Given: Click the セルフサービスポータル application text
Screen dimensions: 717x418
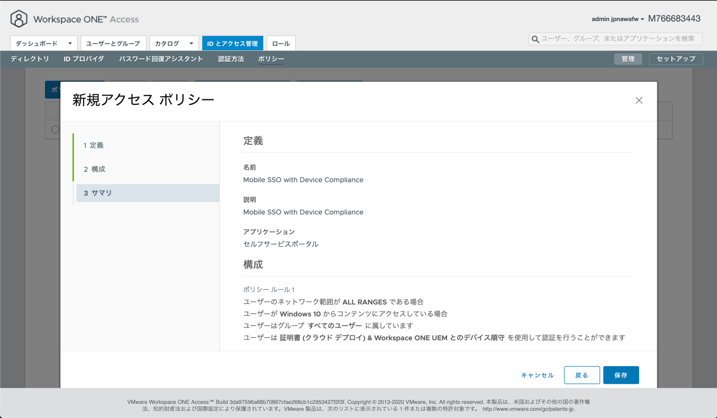Looking at the screenshot, I should (x=281, y=244).
